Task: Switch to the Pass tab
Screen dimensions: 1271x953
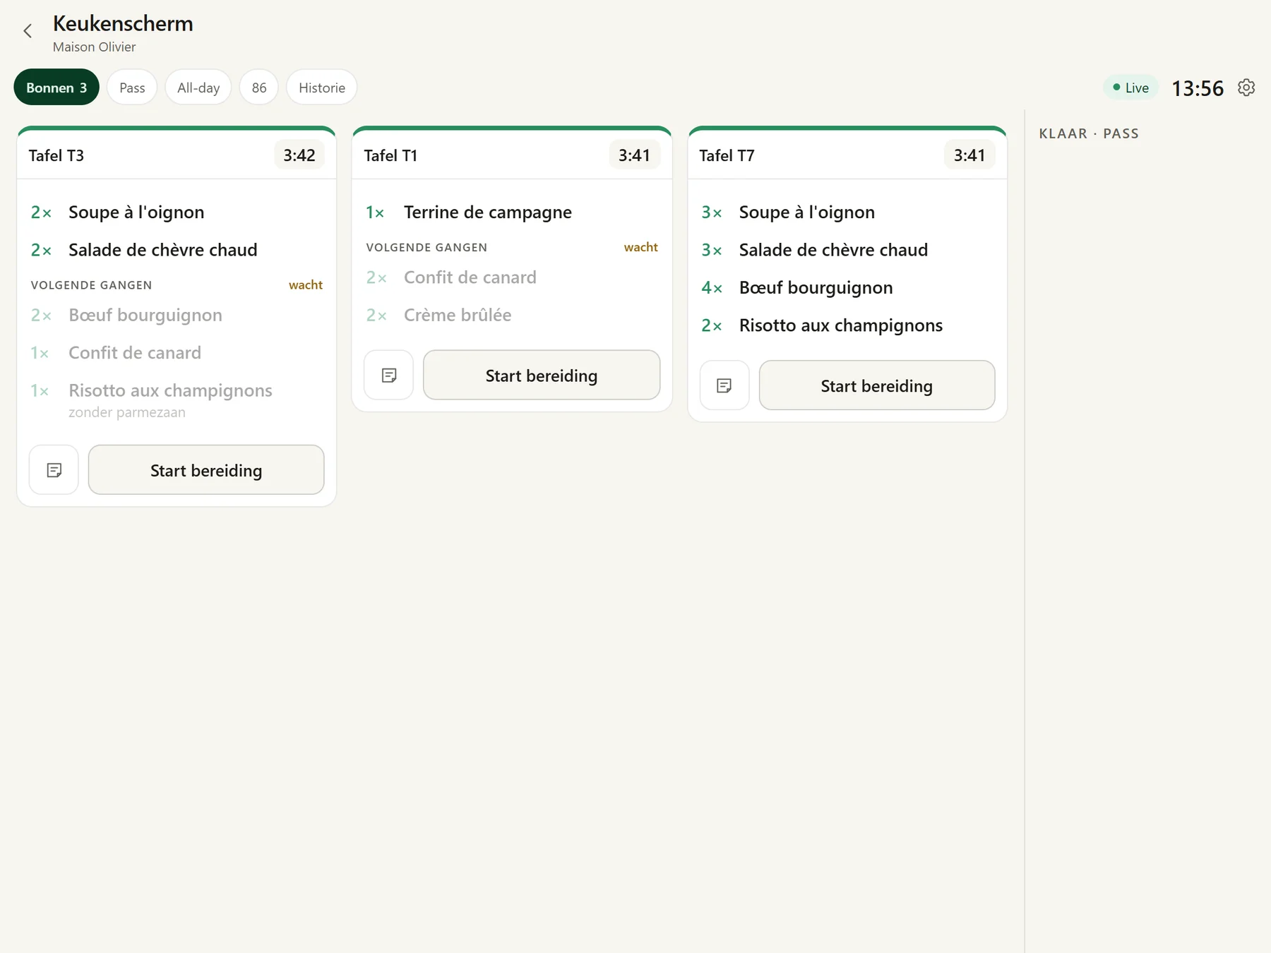Action: [x=132, y=88]
